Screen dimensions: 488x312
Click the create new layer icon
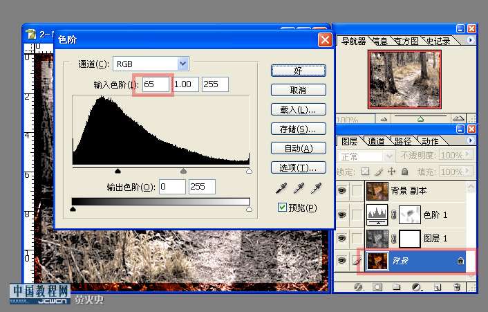click(438, 287)
